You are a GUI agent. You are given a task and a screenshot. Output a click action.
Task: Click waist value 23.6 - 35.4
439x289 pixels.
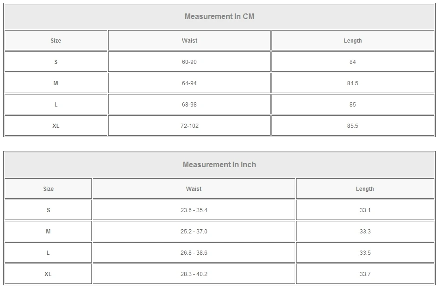point(194,210)
